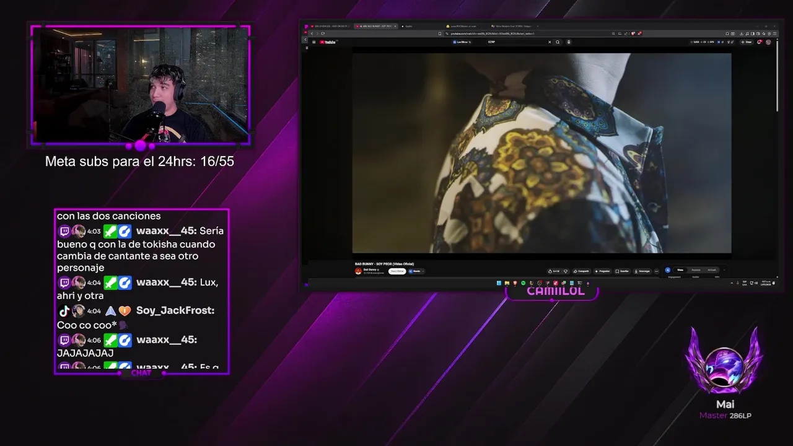Open the more actions ellipsis under video
The height and width of the screenshot is (446, 793).
(x=656, y=271)
